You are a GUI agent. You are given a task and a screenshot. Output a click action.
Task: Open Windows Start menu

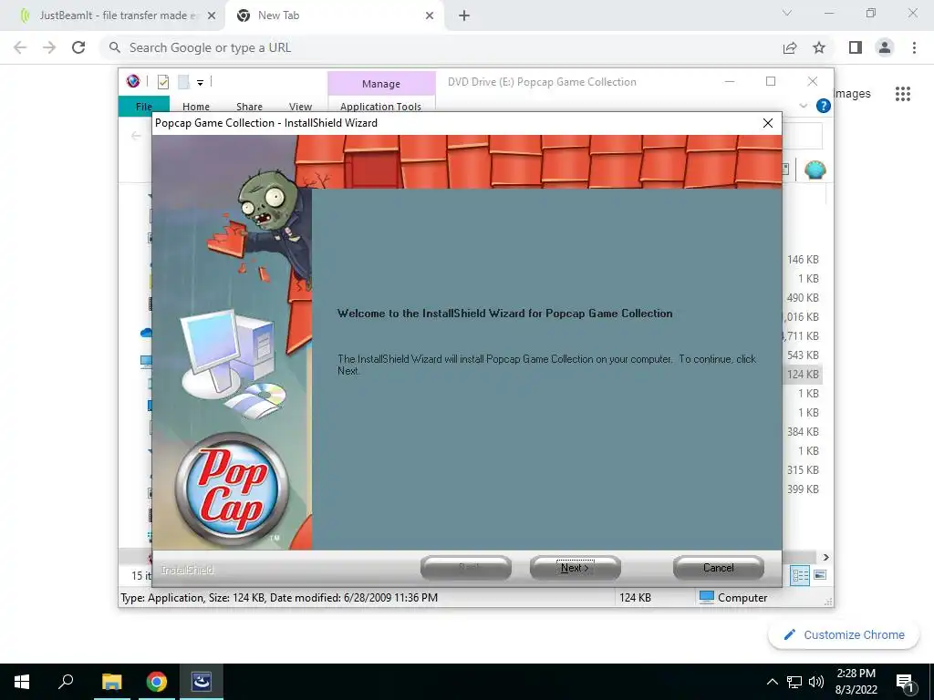tap(22, 682)
